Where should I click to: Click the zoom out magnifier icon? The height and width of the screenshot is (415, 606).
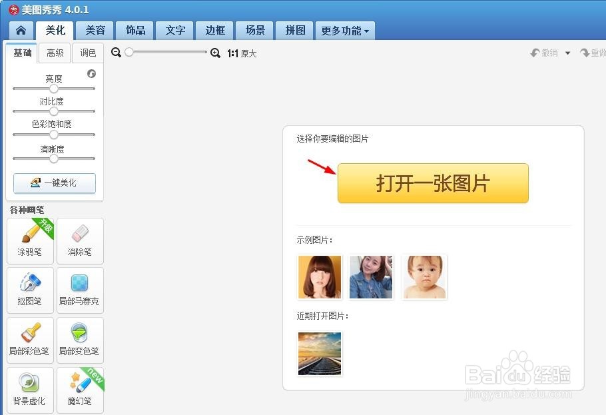pyautogui.click(x=116, y=52)
